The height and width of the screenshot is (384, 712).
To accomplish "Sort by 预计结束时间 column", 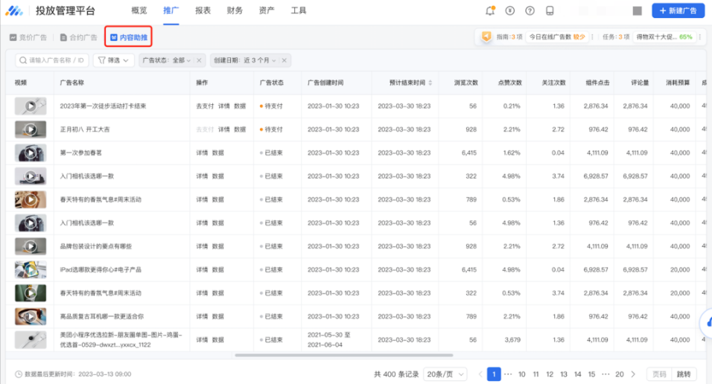I will pyautogui.click(x=430, y=83).
